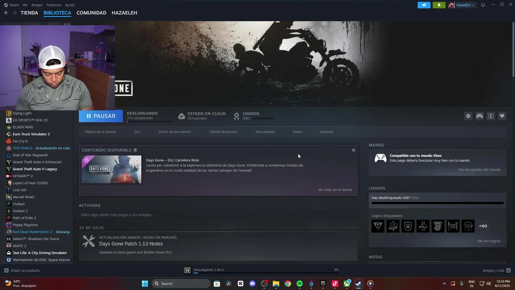Open Google Chrome from taskbar

click(x=288, y=284)
